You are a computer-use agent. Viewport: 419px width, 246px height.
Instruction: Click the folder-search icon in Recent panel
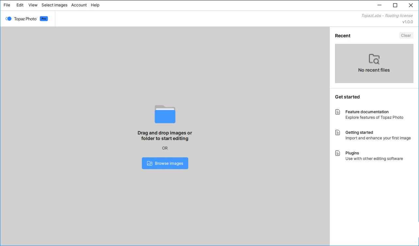(374, 59)
